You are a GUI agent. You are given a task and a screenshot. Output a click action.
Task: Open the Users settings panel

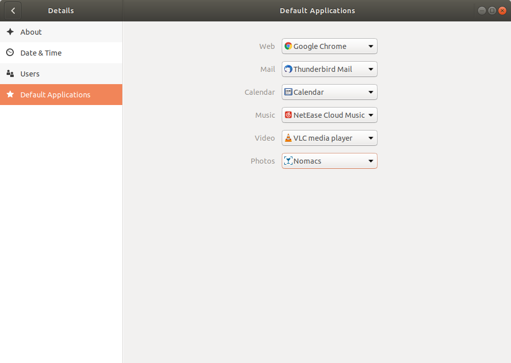(x=61, y=74)
